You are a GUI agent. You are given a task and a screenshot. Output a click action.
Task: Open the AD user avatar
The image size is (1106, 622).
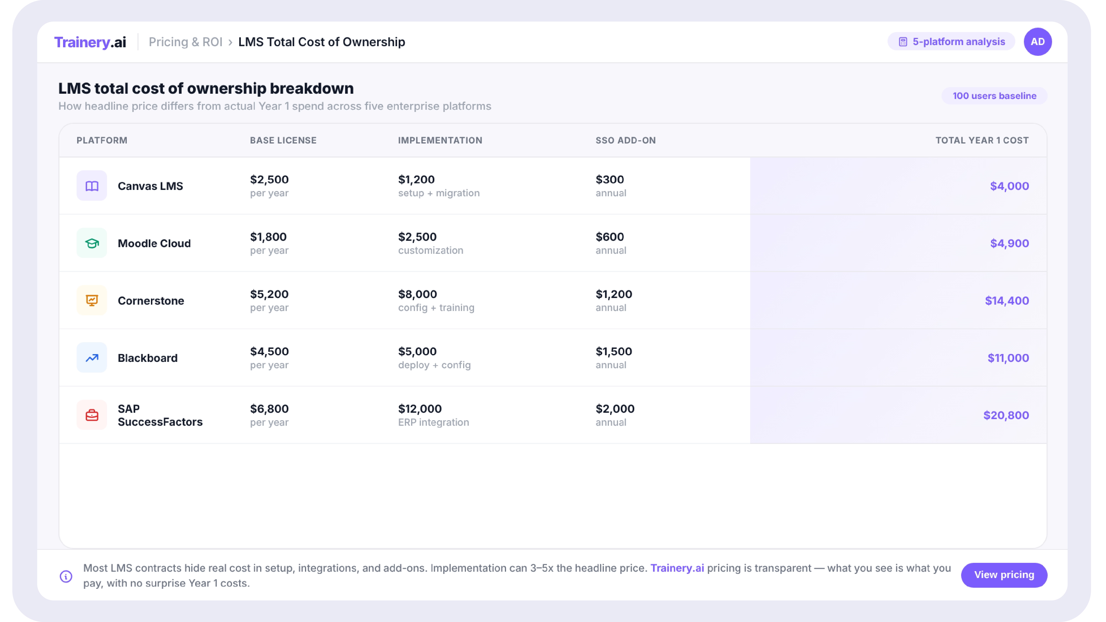1038,42
